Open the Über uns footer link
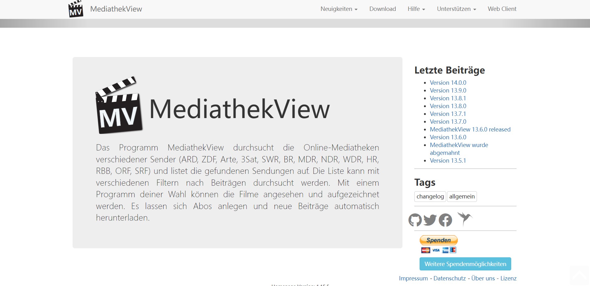 483,278
